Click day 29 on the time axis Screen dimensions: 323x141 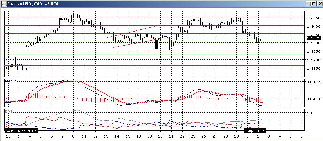coord(236,136)
